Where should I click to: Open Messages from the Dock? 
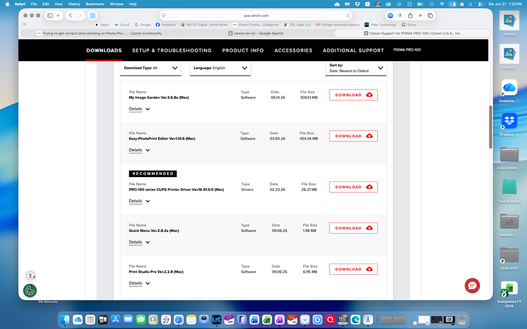tap(141, 320)
